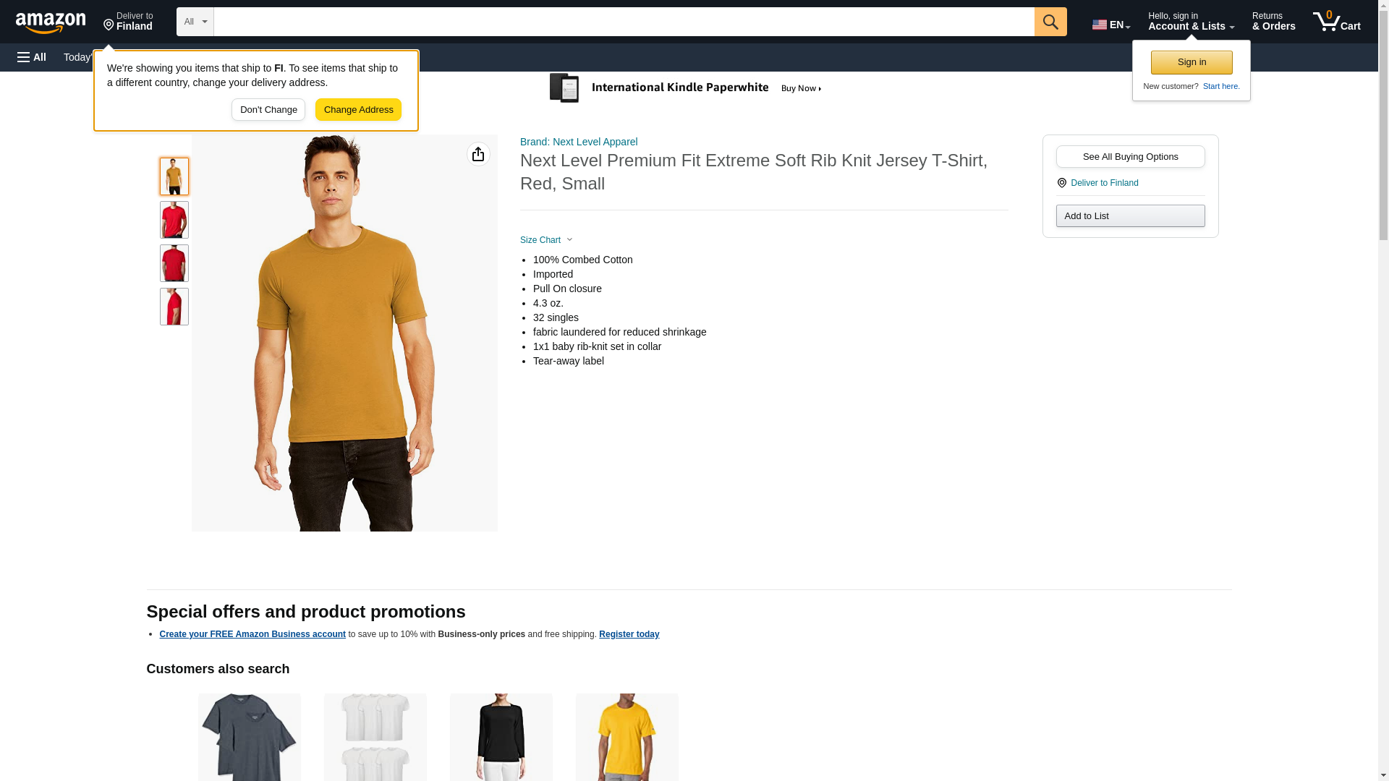Expand the search category All dropdown
Screen dimensions: 1389x781
click(x=195, y=22)
